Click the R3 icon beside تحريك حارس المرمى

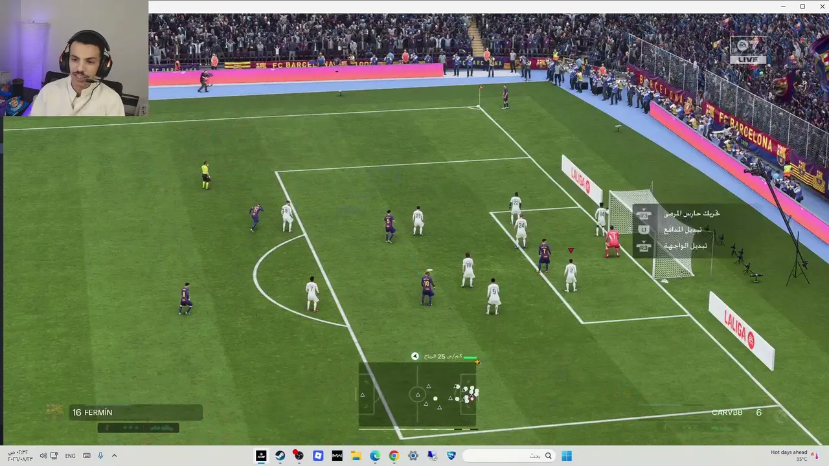click(643, 215)
